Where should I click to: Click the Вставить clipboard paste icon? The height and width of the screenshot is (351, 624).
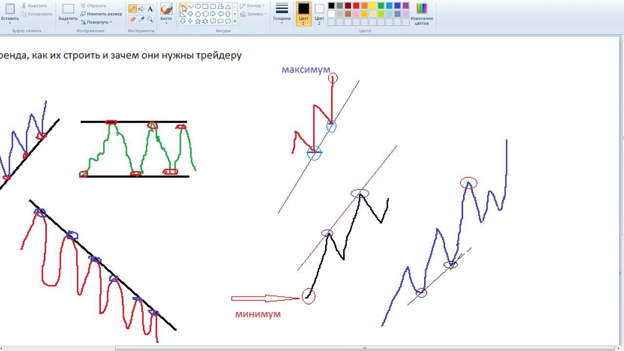pyautogui.click(x=10, y=8)
